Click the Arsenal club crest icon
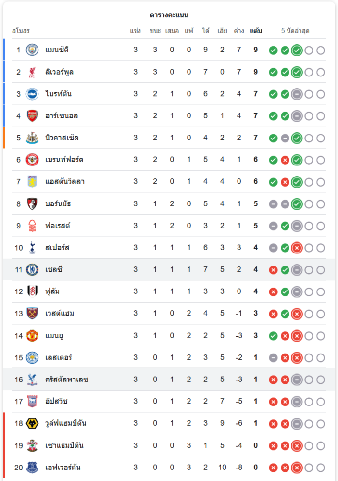 (x=32, y=115)
